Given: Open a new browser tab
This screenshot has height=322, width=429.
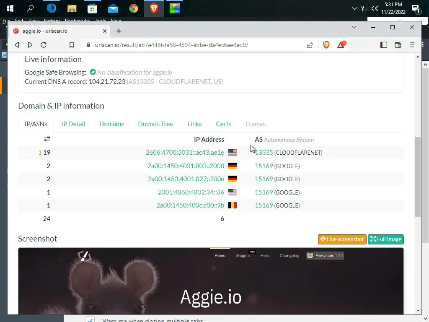Looking at the screenshot, I should click(119, 31).
